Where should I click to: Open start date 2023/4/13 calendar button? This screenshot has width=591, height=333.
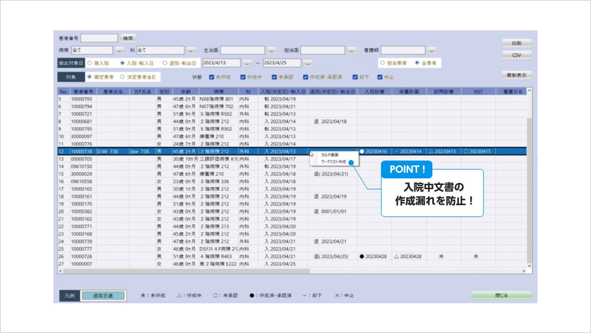pyautogui.click(x=247, y=62)
